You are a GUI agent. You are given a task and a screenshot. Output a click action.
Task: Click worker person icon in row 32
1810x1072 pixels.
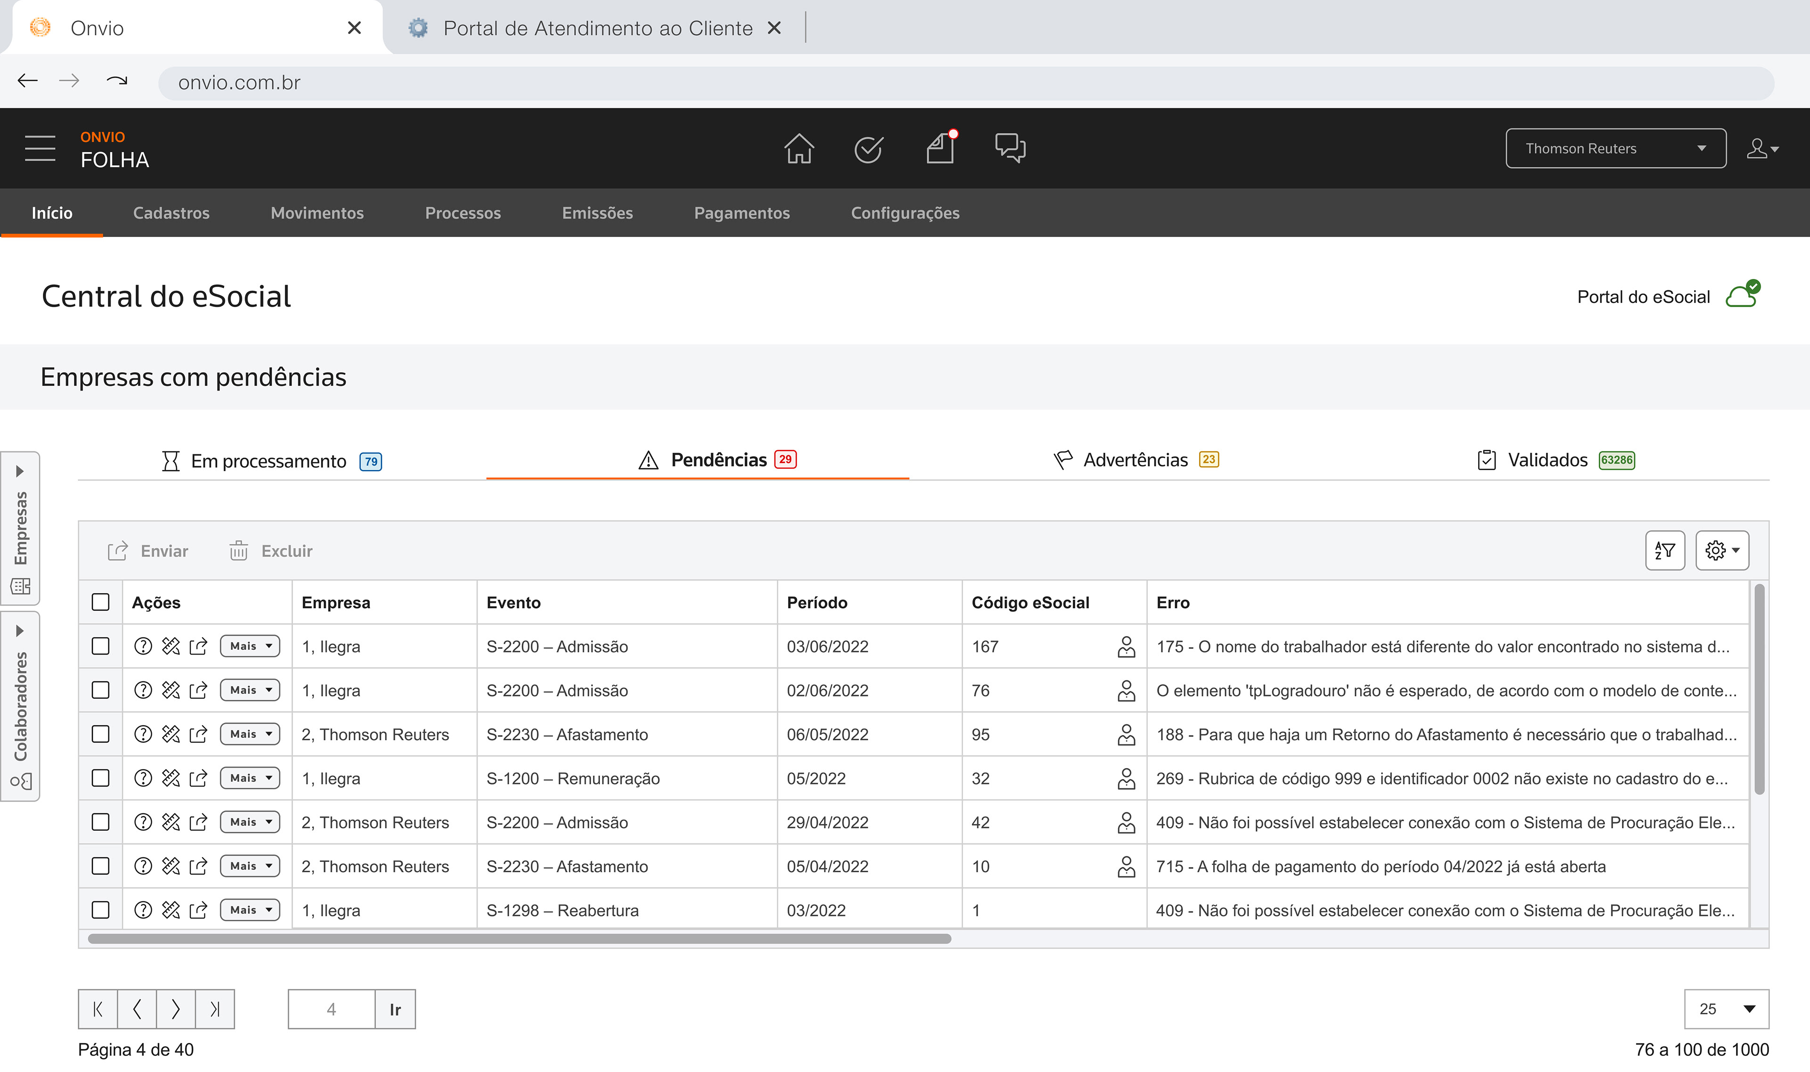pos(1126,779)
